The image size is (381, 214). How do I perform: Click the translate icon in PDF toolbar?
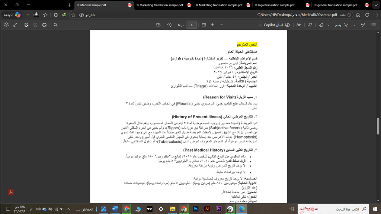(299, 25)
